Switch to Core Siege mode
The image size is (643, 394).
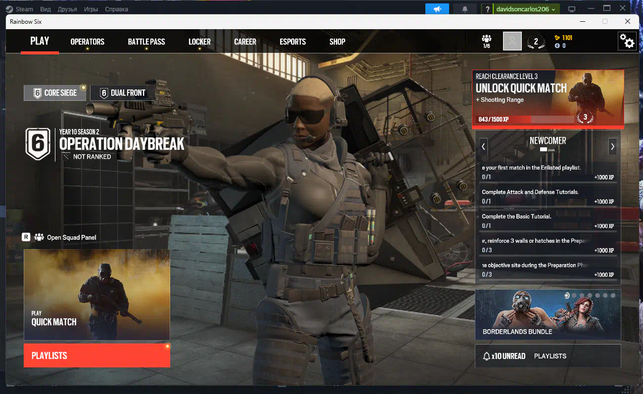pos(55,93)
